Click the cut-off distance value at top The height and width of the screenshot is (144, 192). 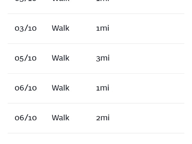[x=102, y=1]
